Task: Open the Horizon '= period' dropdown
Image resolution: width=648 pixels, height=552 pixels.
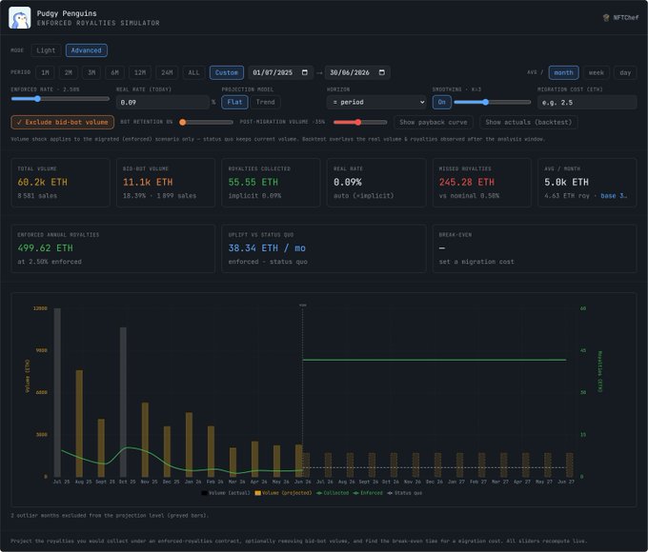Action: (x=376, y=102)
